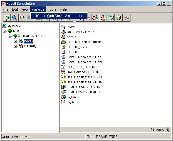Click the New Object cube icon

point(119,18)
